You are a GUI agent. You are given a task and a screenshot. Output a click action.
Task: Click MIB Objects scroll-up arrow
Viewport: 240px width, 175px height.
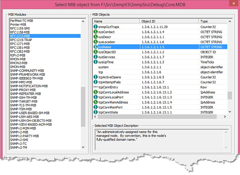230,21
